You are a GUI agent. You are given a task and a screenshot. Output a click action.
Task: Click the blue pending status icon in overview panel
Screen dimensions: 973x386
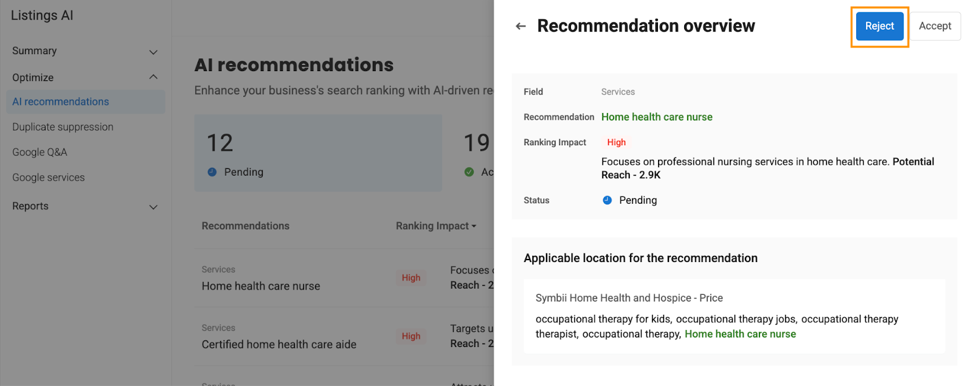tap(607, 200)
